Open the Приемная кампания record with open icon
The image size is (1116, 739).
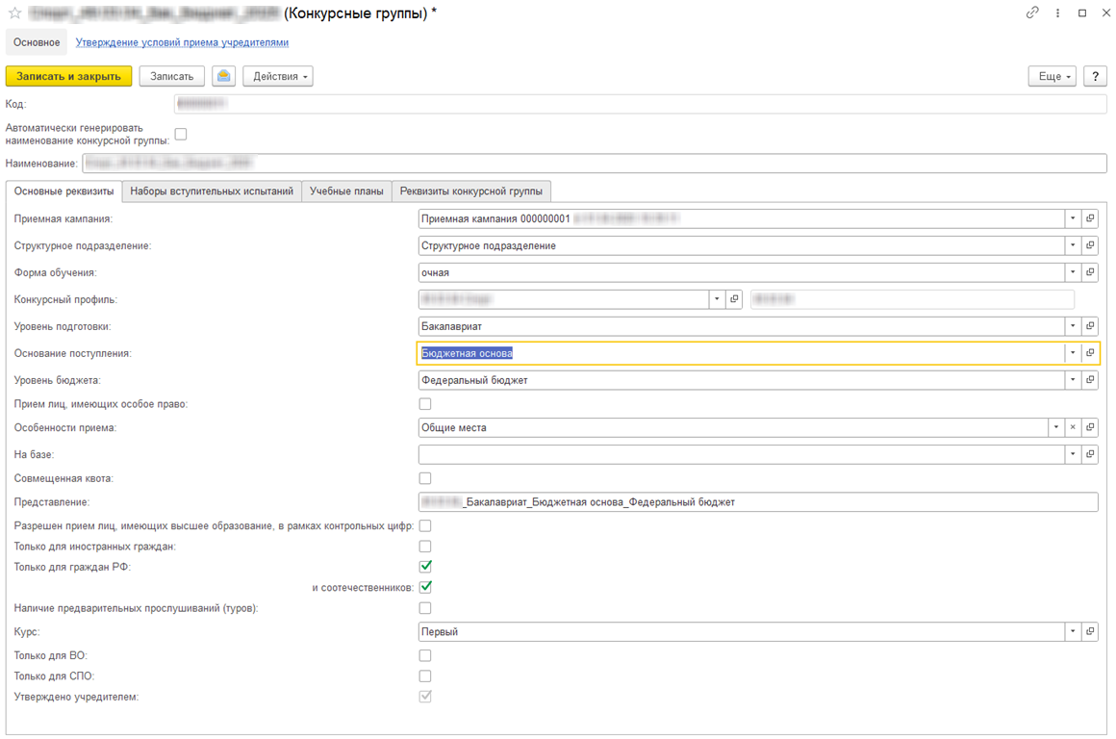1090,218
